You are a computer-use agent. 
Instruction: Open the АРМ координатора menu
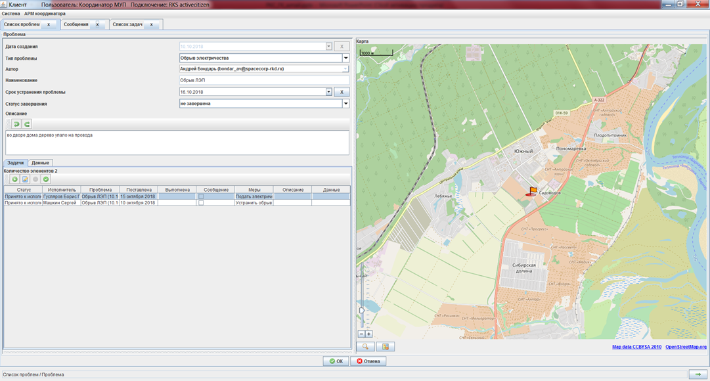click(45, 13)
